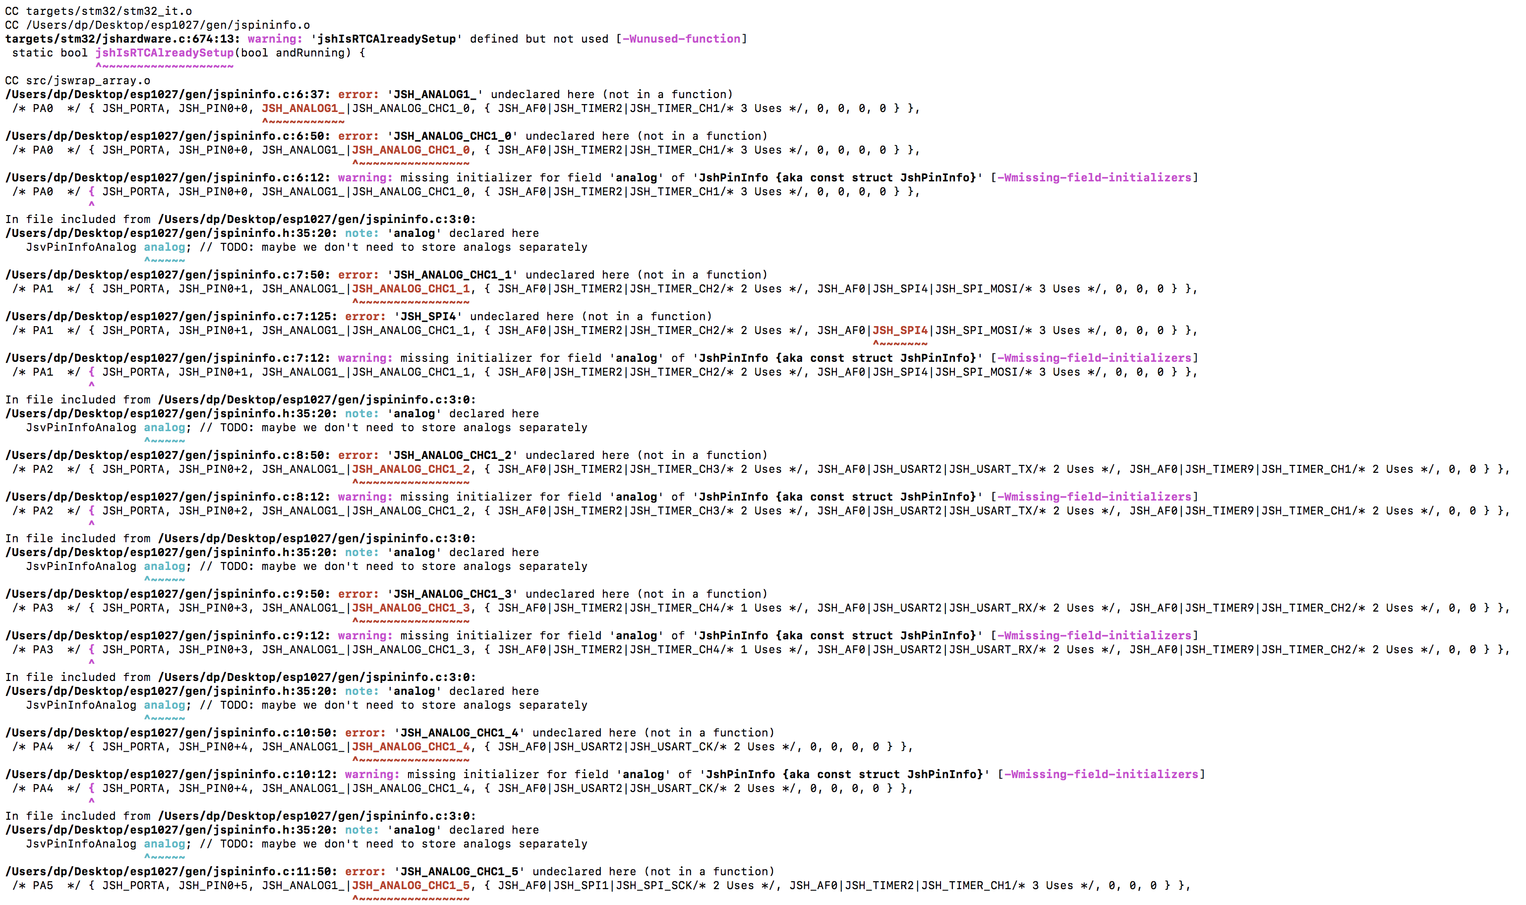This screenshot has height=905, width=1526.
Task: Click 'targets/stm32/jshardware.c:674:13:' location text
Action: (122, 39)
